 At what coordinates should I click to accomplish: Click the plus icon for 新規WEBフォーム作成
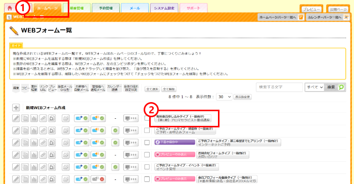pos(16,108)
